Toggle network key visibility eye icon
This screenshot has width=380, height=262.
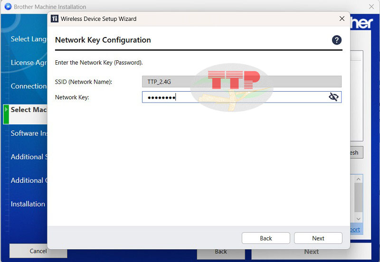pos(333,97)
